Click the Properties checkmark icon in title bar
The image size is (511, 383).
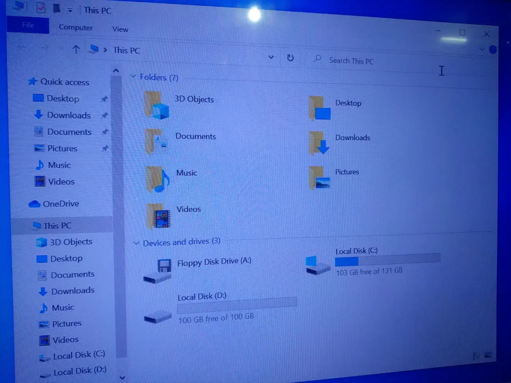pyautogui.click(x=41, y=8)
